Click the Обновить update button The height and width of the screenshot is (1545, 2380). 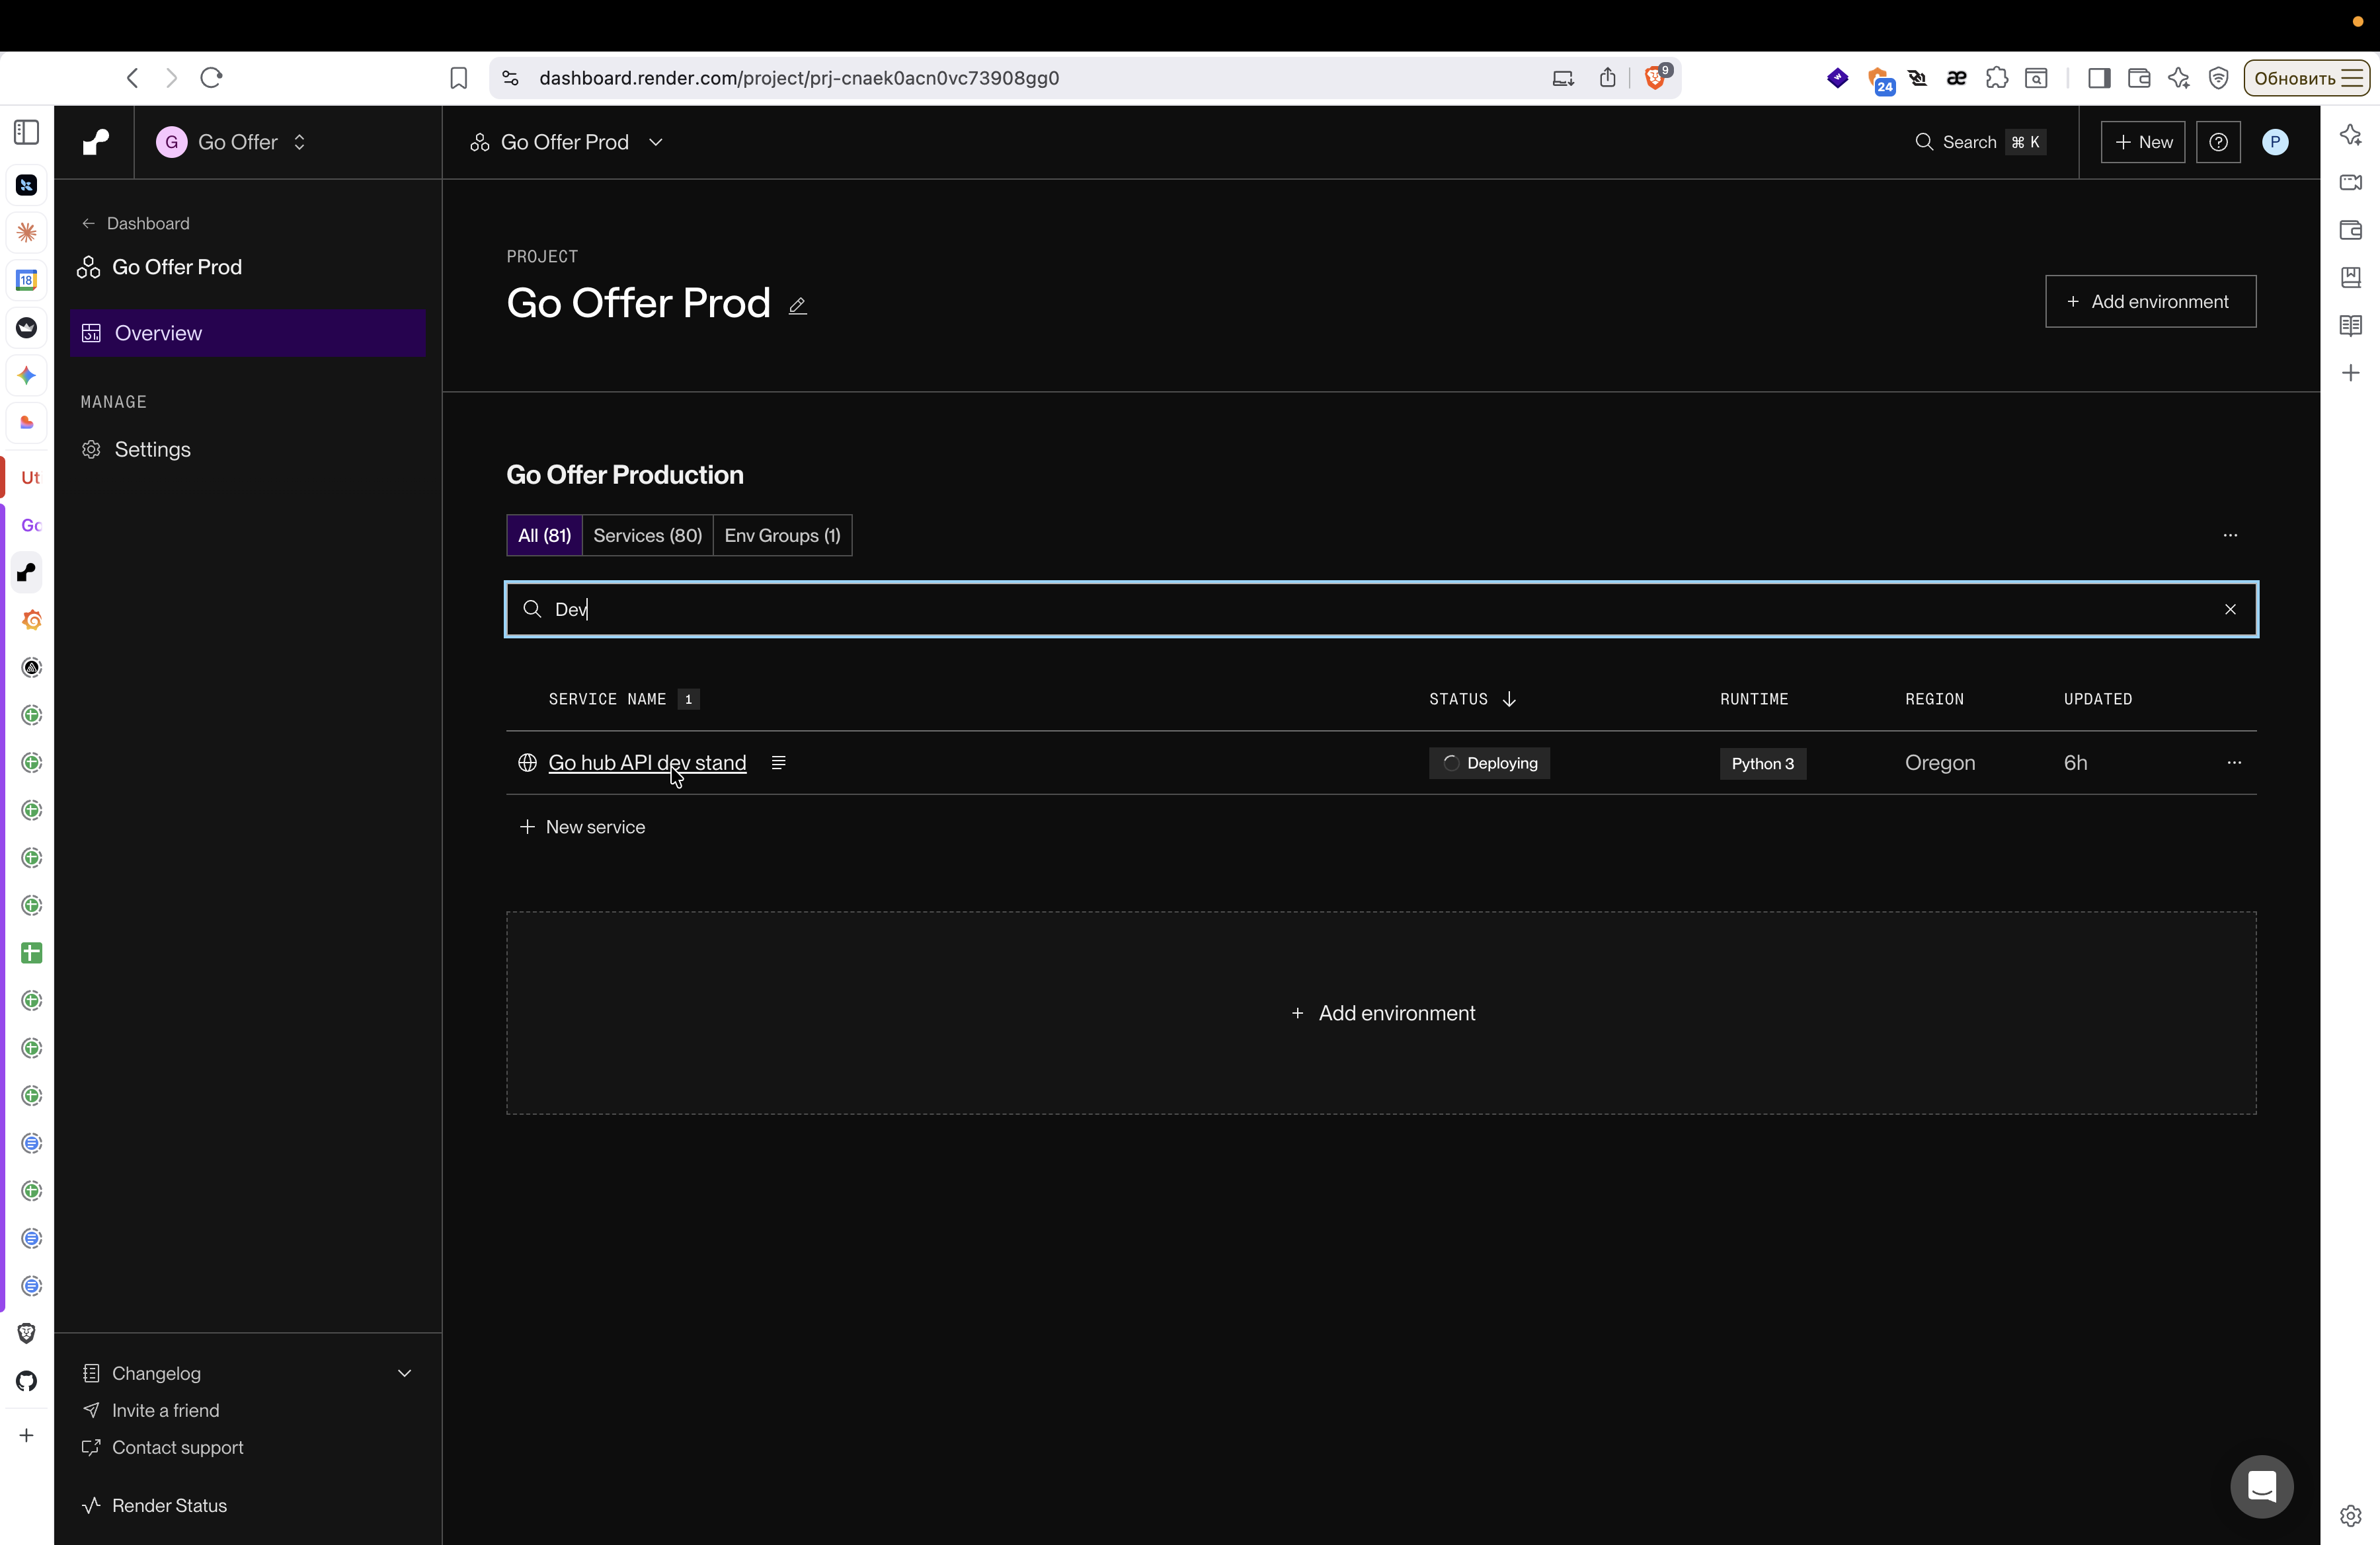[2306, 78]
